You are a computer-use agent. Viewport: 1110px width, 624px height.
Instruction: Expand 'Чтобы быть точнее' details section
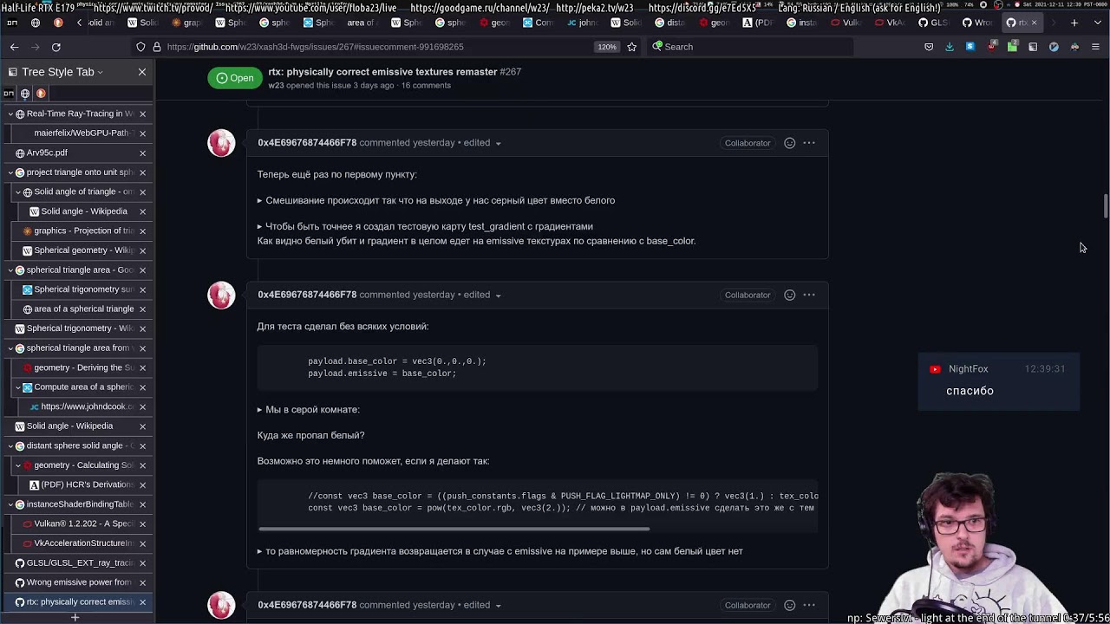pyautogui.click(x=425, y=226)
